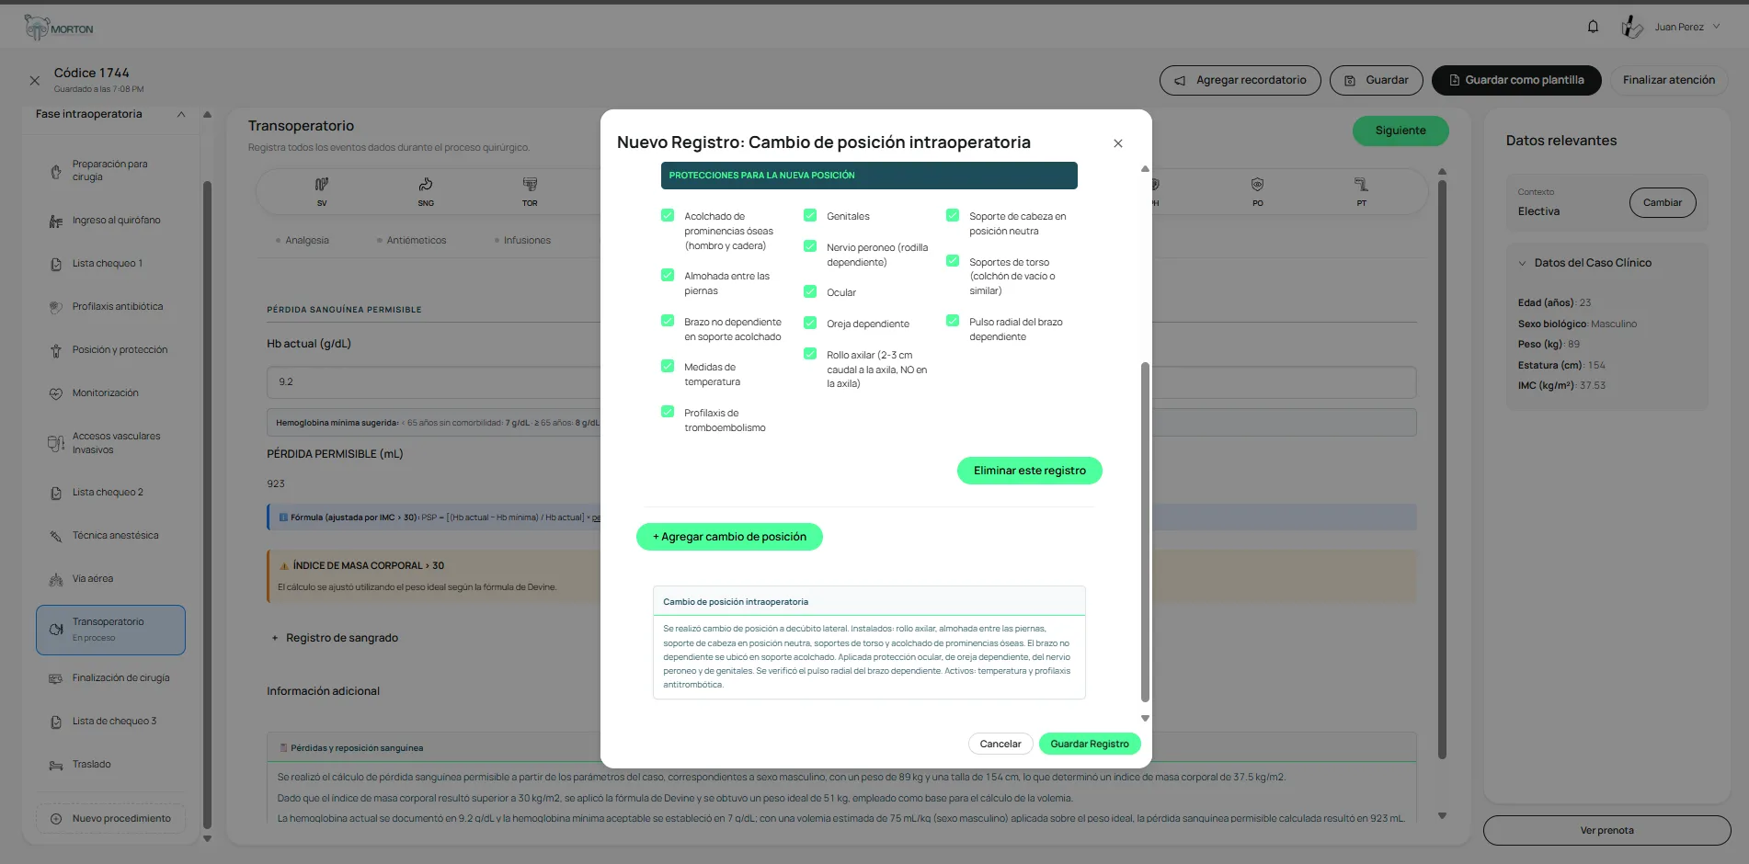Switch to the Infusiones tab
The height and width of the screenshot is (864, 1749).
click(522, 241)
